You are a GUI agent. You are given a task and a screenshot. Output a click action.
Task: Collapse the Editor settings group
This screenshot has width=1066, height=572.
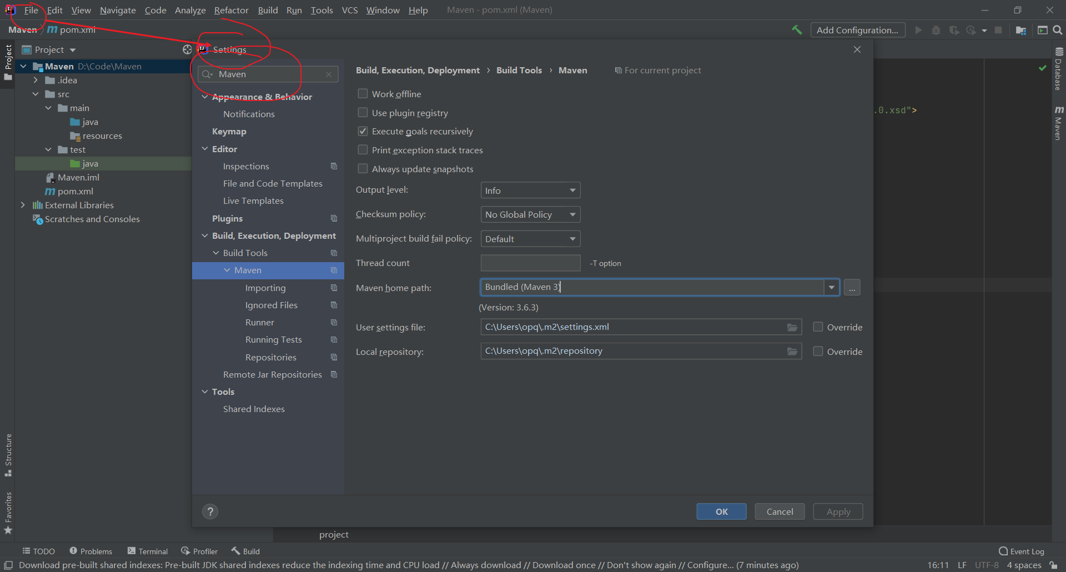click(x=205, y=149)
